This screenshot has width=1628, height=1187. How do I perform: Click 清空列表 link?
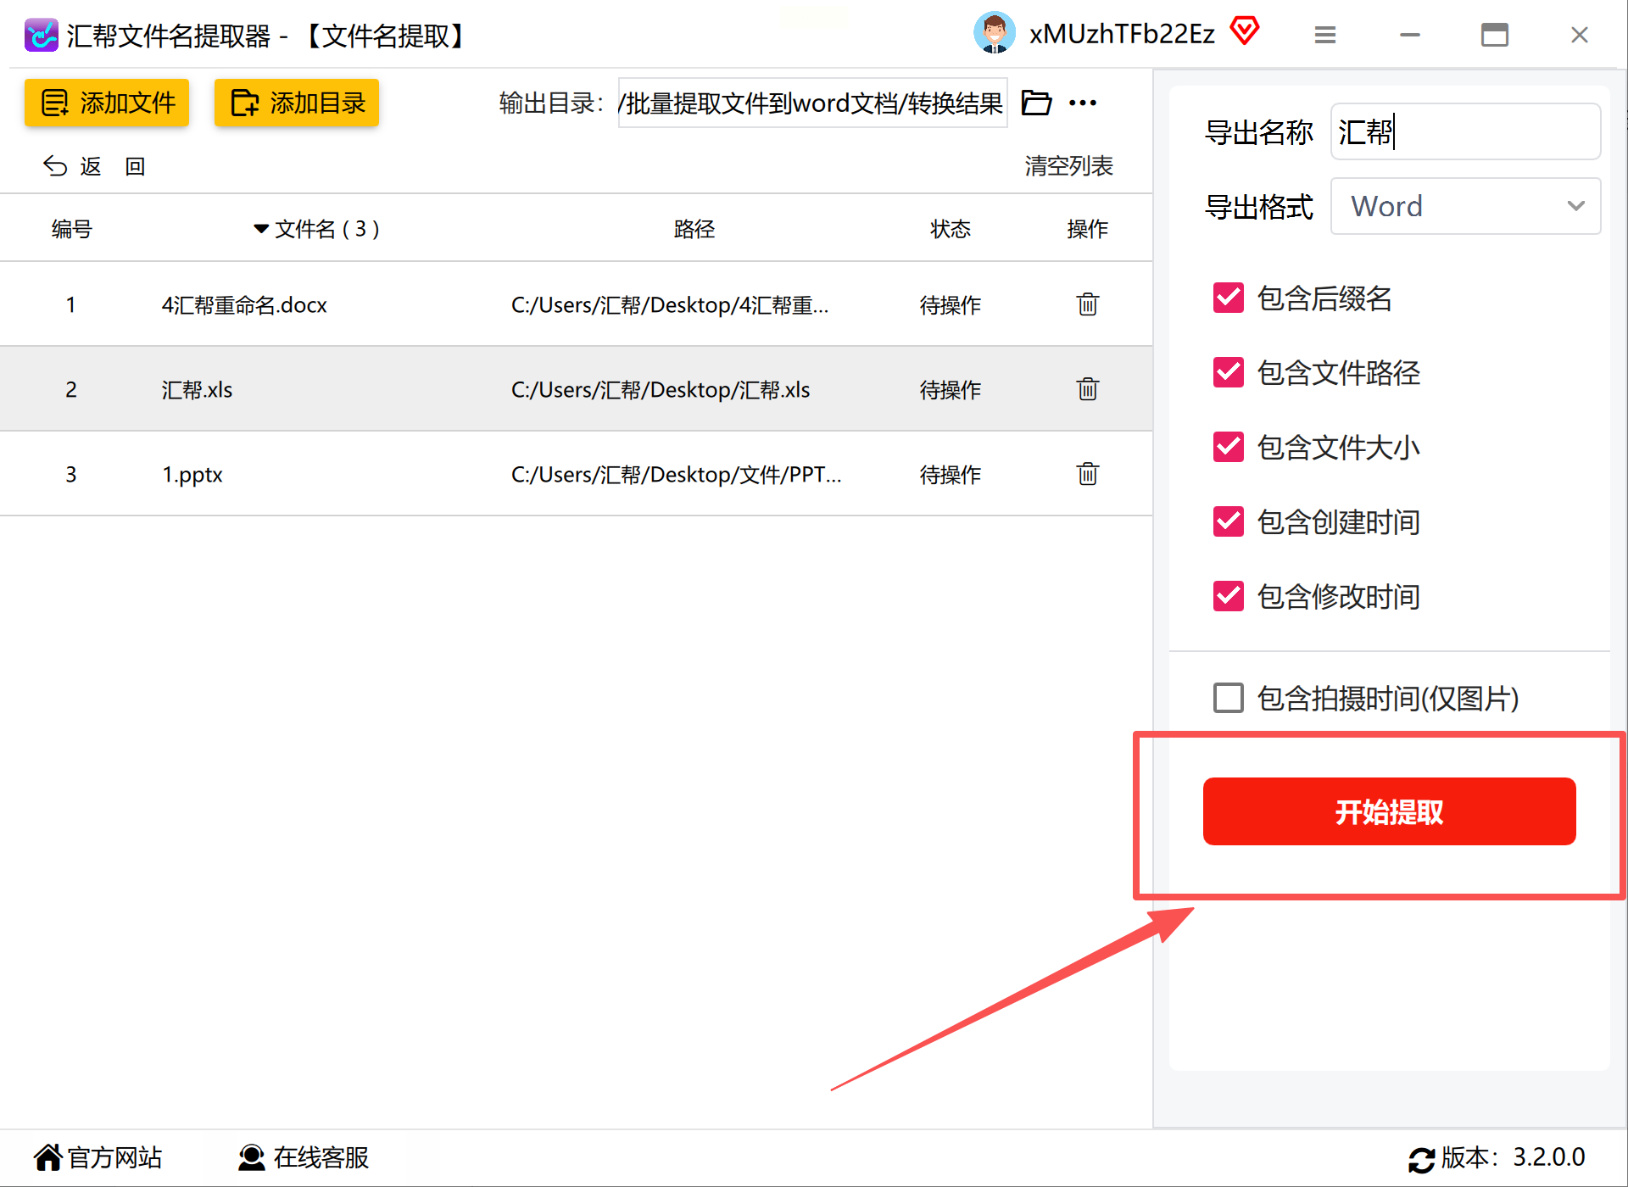1068,166
